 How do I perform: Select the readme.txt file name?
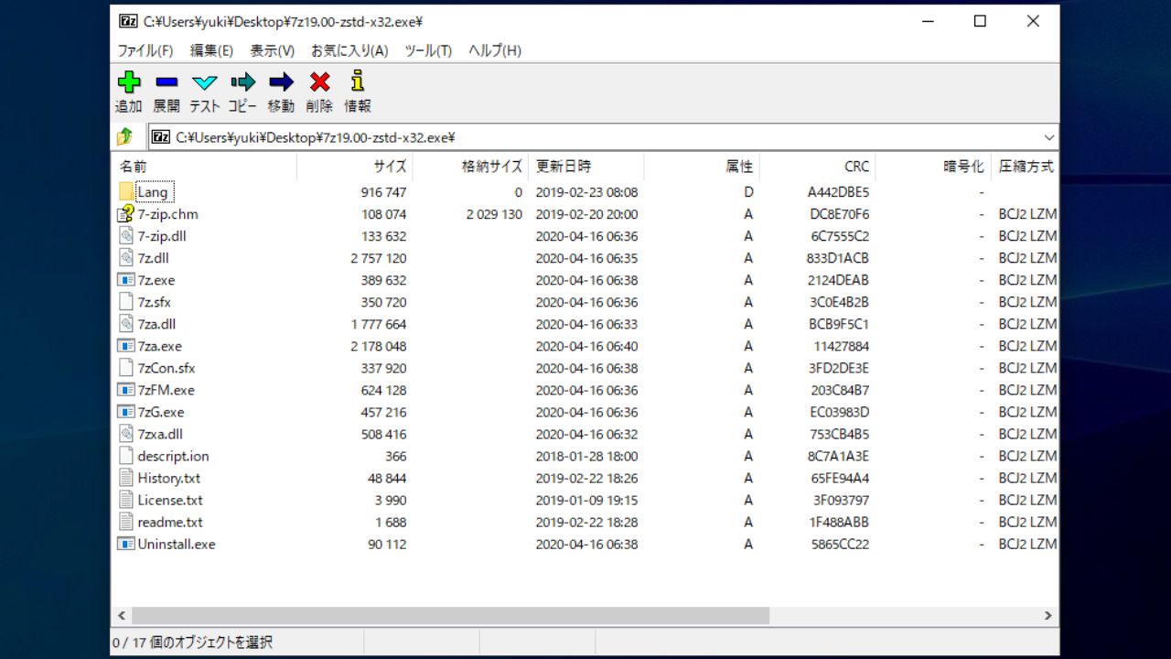(170, 522)
